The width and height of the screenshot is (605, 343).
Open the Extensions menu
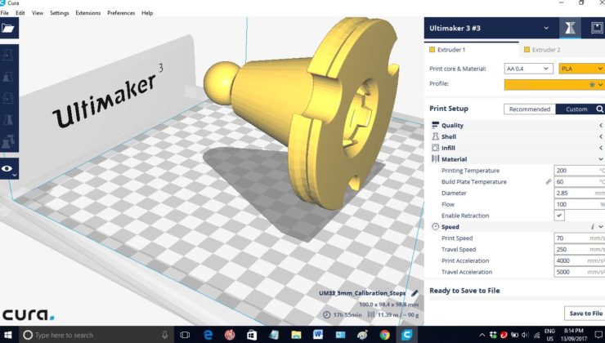[x=88, y=13]
